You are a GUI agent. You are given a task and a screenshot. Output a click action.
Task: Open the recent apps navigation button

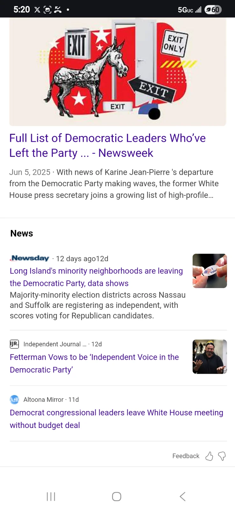click(x=51, y=497)
